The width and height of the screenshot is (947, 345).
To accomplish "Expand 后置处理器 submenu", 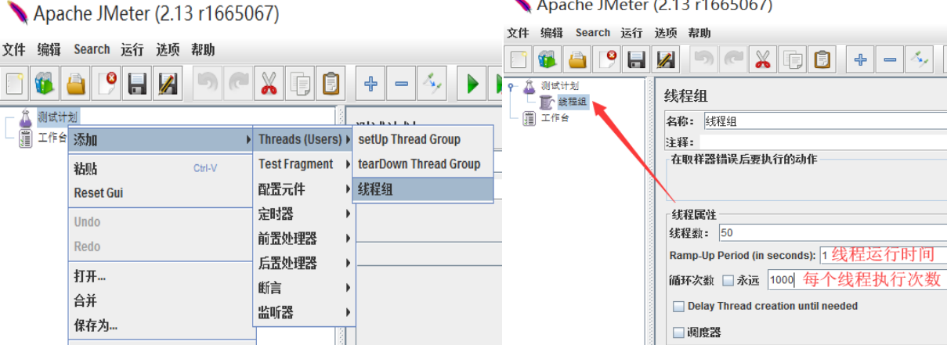I will click(x=305, y=263).
